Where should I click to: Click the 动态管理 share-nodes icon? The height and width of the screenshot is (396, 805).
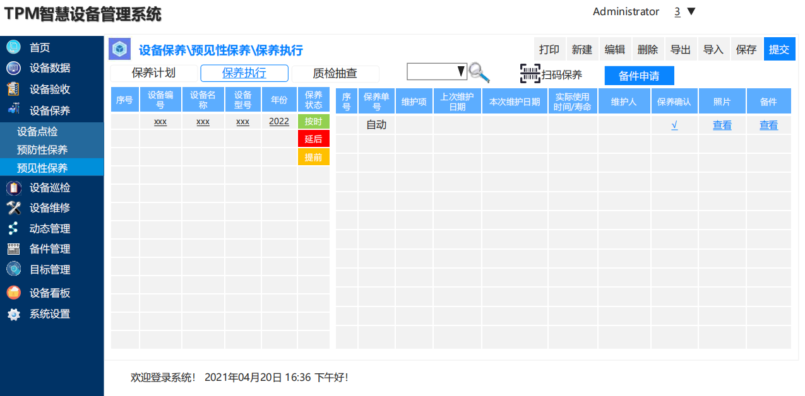pyautogui.click(x=13, y=228)
